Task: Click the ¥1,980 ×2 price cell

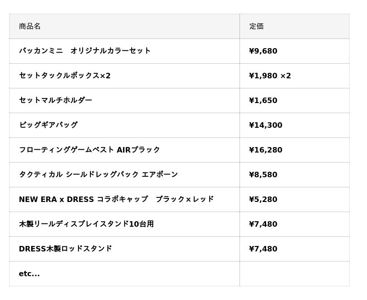Action: point(270,76)
